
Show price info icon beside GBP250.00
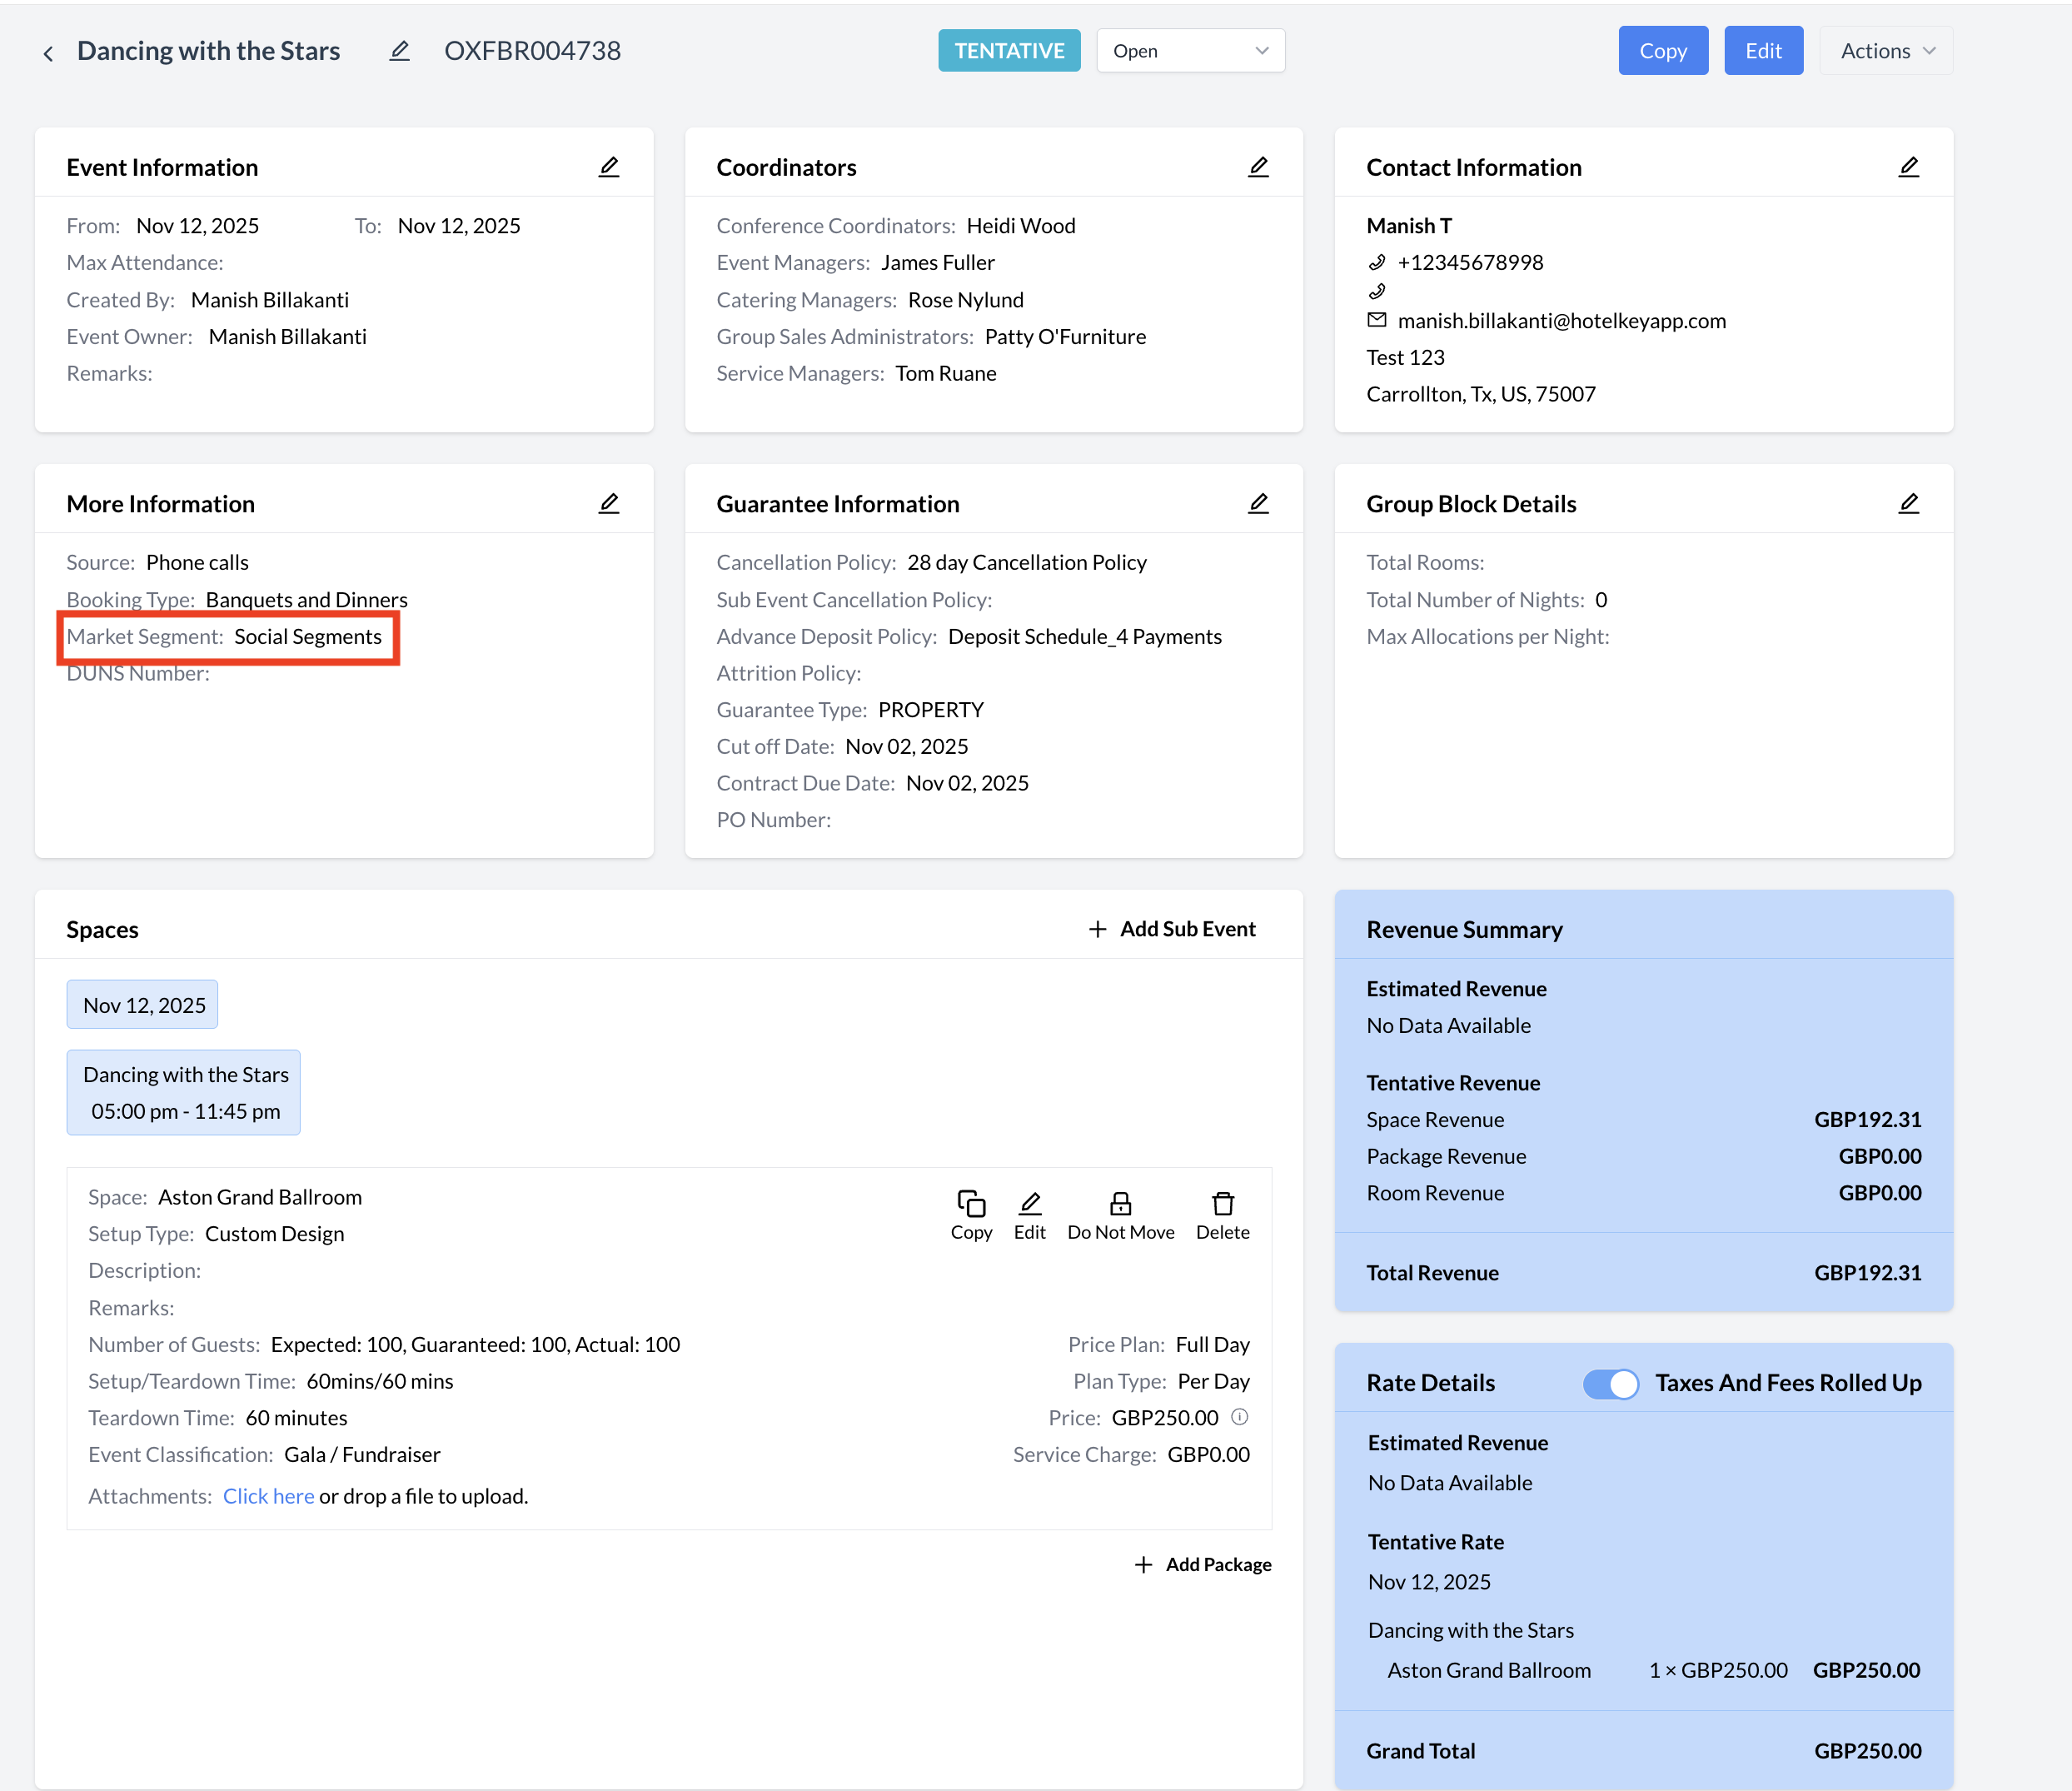point(1239,1416)
